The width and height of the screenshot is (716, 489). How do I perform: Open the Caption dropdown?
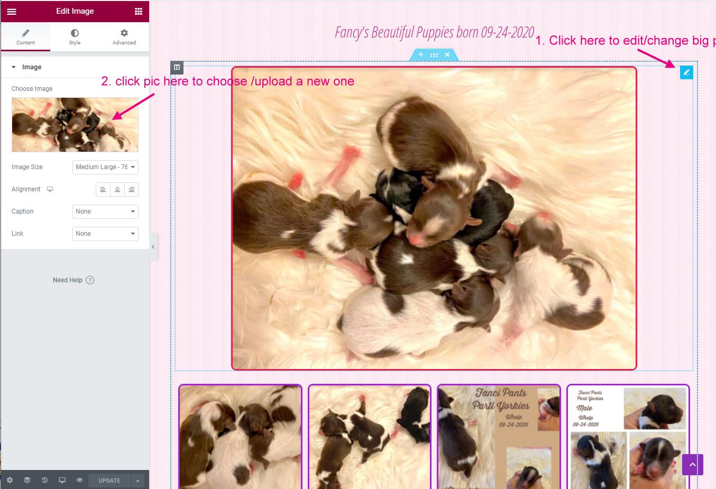tap(105, 211)
